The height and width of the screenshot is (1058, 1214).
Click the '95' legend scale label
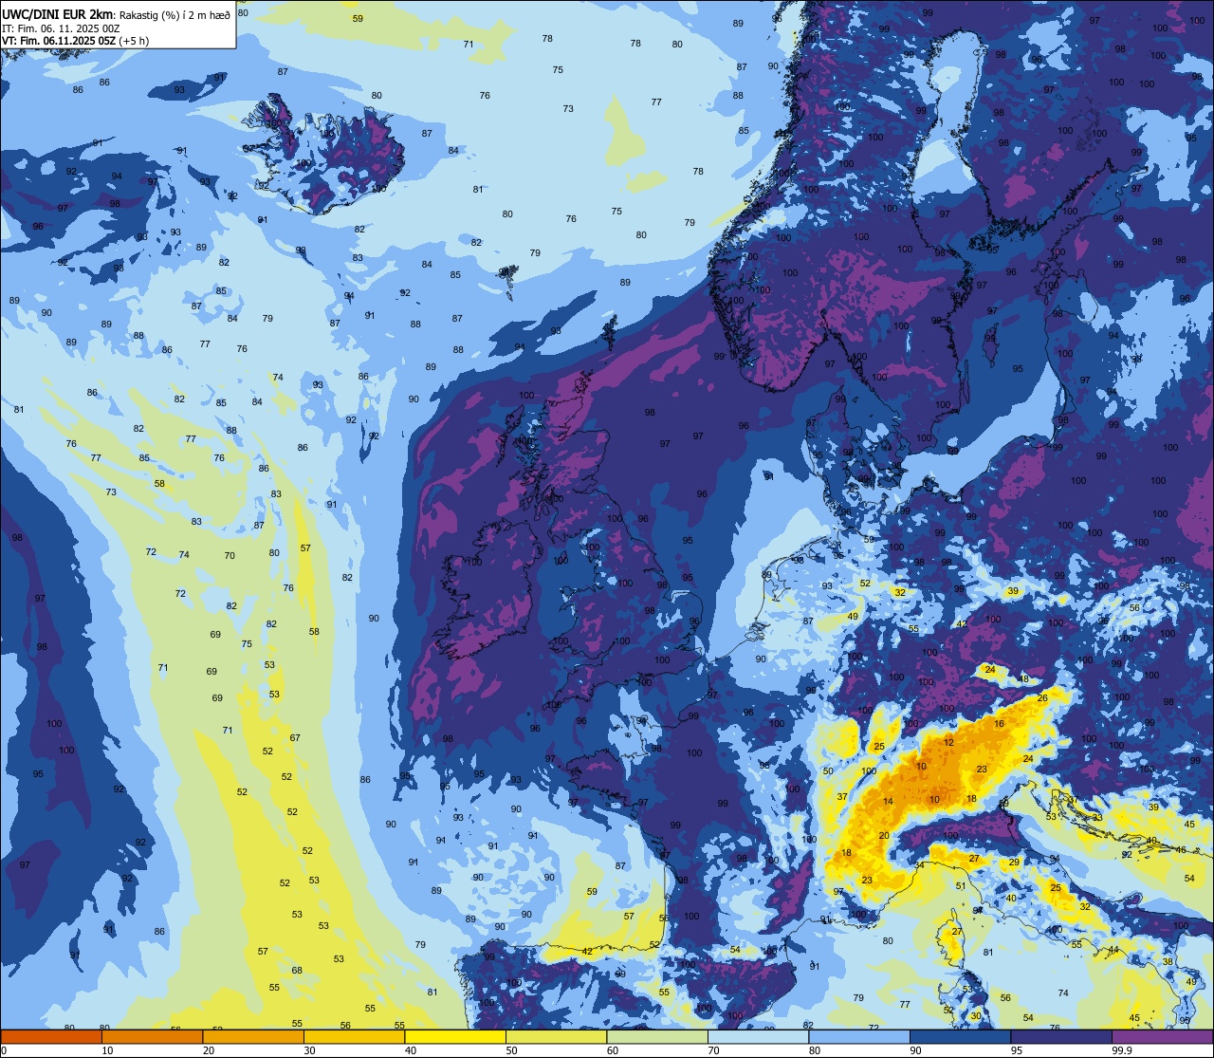[x=1017, y=1050]
